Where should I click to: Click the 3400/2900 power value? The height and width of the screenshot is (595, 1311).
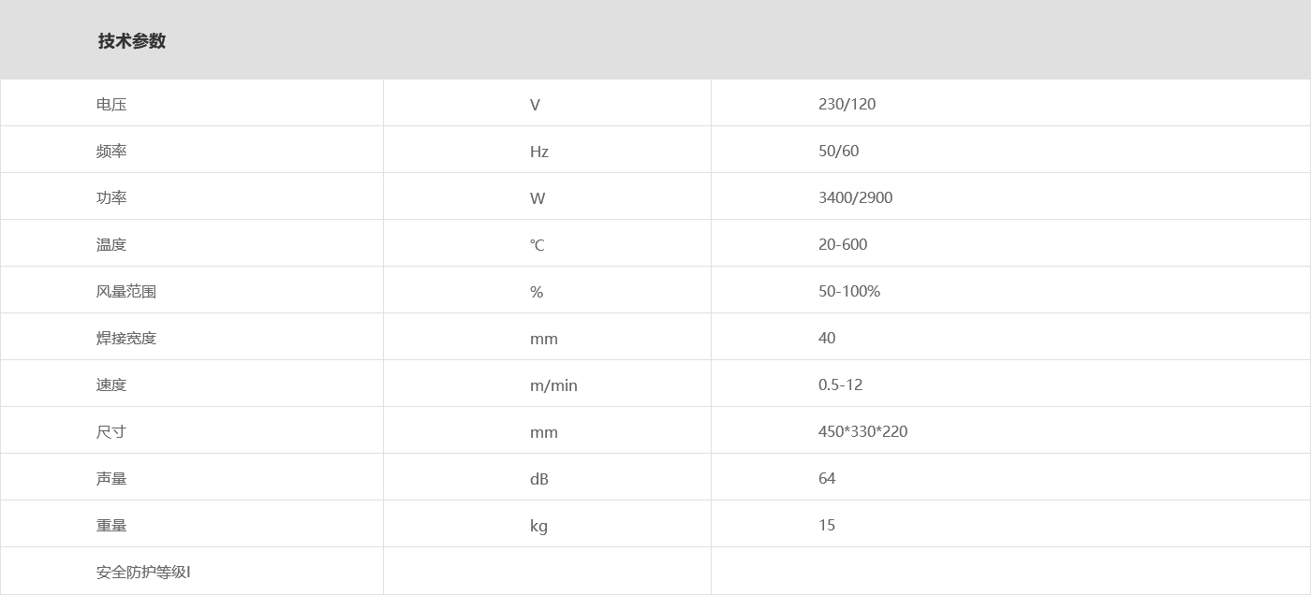click(x=855, y=197)
